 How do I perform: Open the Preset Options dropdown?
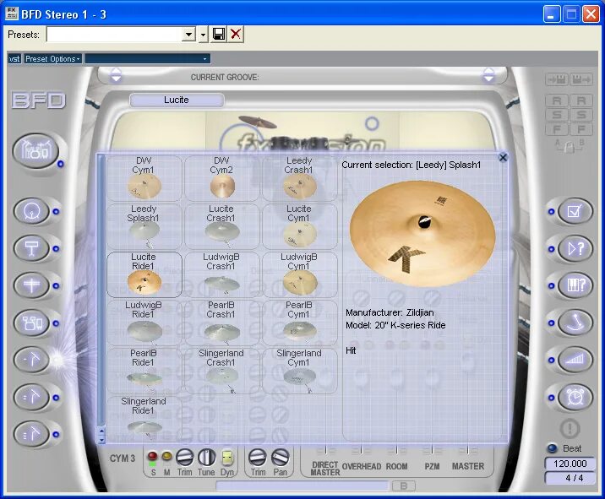click(x=52, y=58)
